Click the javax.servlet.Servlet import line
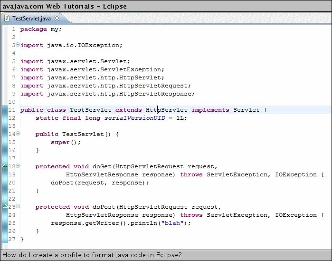332x261 pixels. coord(75,61)
